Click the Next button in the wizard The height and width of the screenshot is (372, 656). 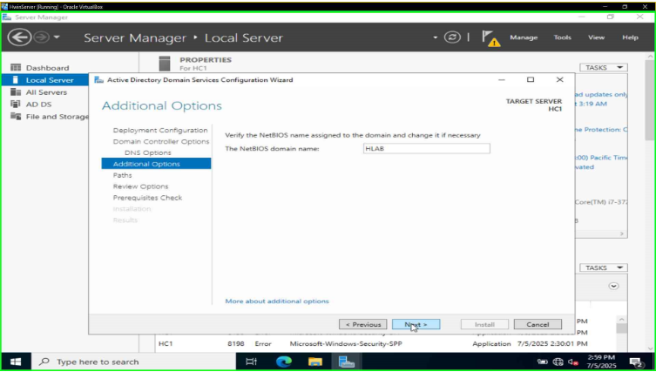(x=416, y=324)
